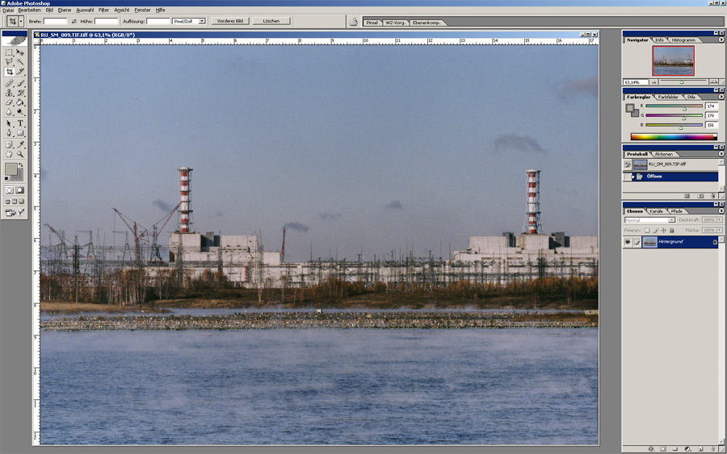Open the Farbregler panel flyout menu

point(721,97)
